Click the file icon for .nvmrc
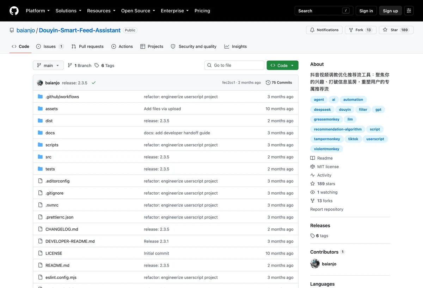423x288 pixels. tap(40, 205)
